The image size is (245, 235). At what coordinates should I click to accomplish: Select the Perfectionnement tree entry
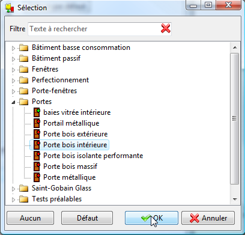coord(61,80)
